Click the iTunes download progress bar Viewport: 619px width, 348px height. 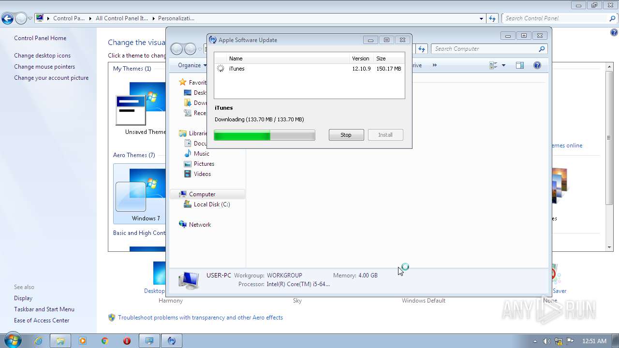pos(265,135)
